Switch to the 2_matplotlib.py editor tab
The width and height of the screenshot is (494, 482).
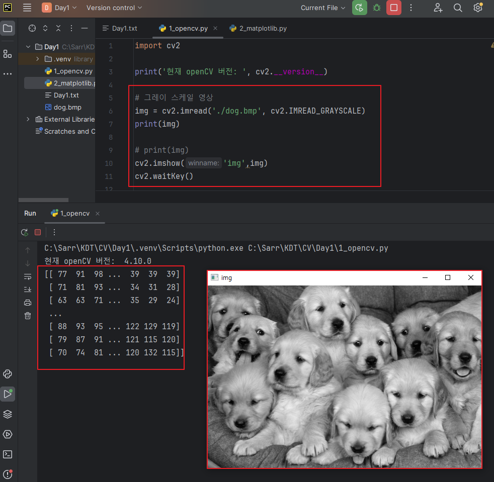(x=258, y=28)
